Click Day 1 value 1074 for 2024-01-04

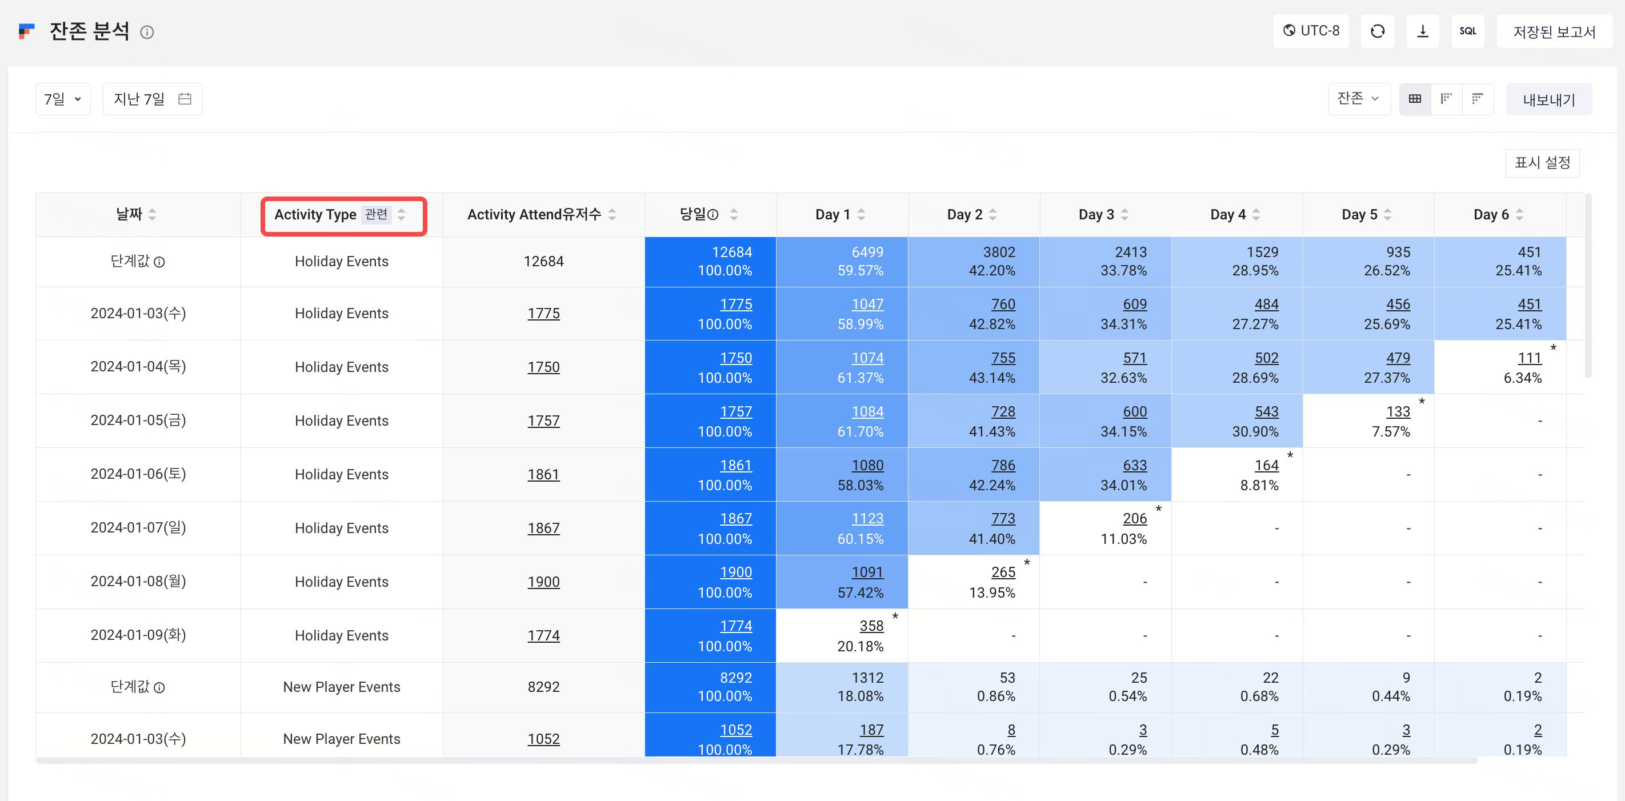point(867,358)
